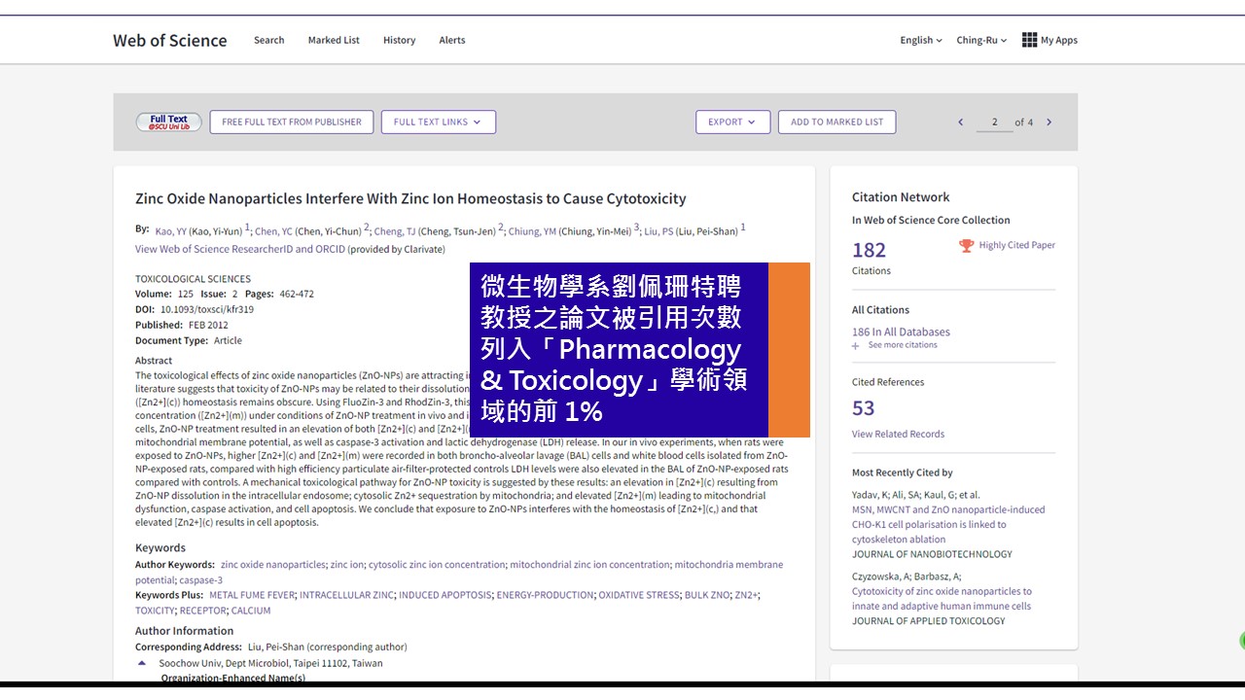Click Free Full Text From Publisher button
Screen dimensions: 1245x700
coord(291,122)
